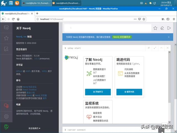Close the neo4j@bolt browser tab
The width and height of the screenshot is (177, 133).
(x=32, y=14)
